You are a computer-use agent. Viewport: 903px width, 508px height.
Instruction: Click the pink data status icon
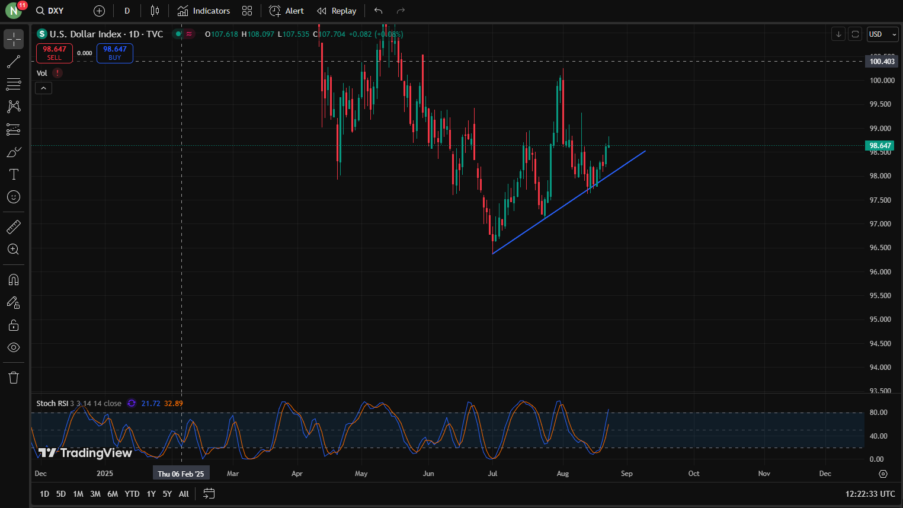189,34
